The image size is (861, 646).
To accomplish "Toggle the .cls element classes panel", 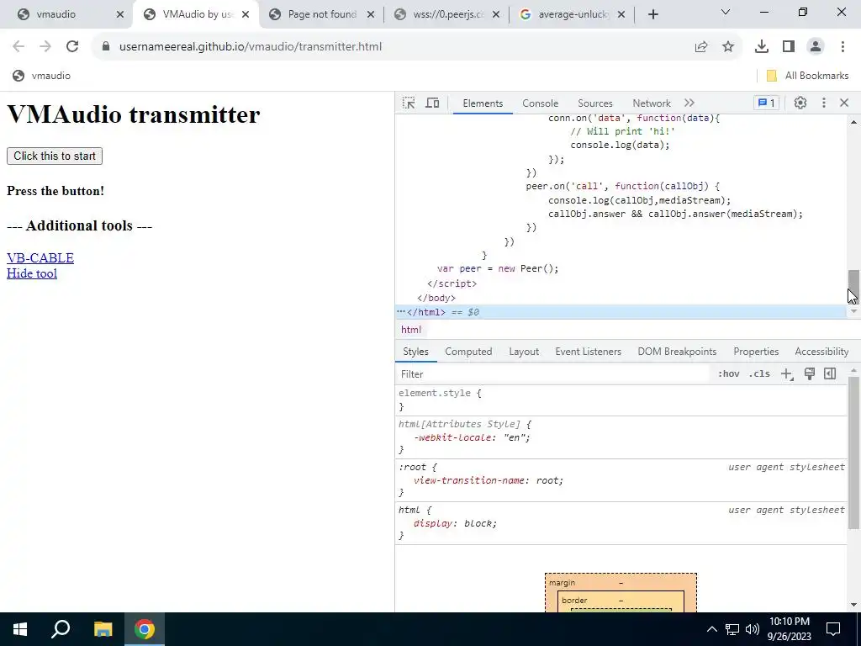I will (x=759, y=374).
